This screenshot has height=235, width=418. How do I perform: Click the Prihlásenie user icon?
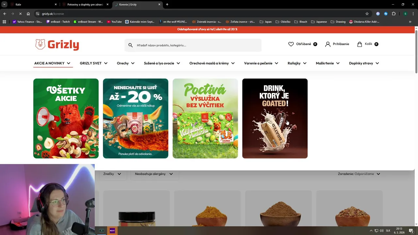coord(328,44)
